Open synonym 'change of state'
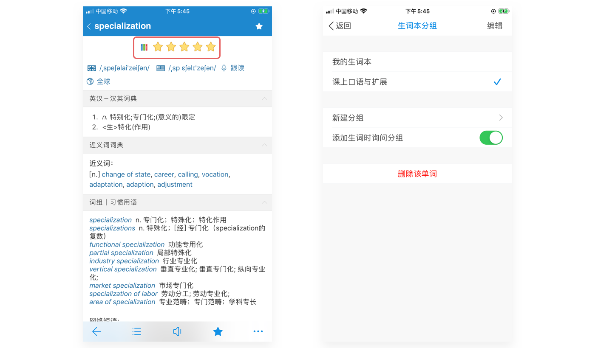This screenshot has height=348, width=595. tap(126, 174)
